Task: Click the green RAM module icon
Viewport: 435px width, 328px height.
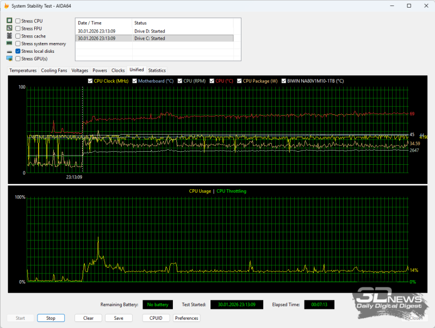Action: 9,44
